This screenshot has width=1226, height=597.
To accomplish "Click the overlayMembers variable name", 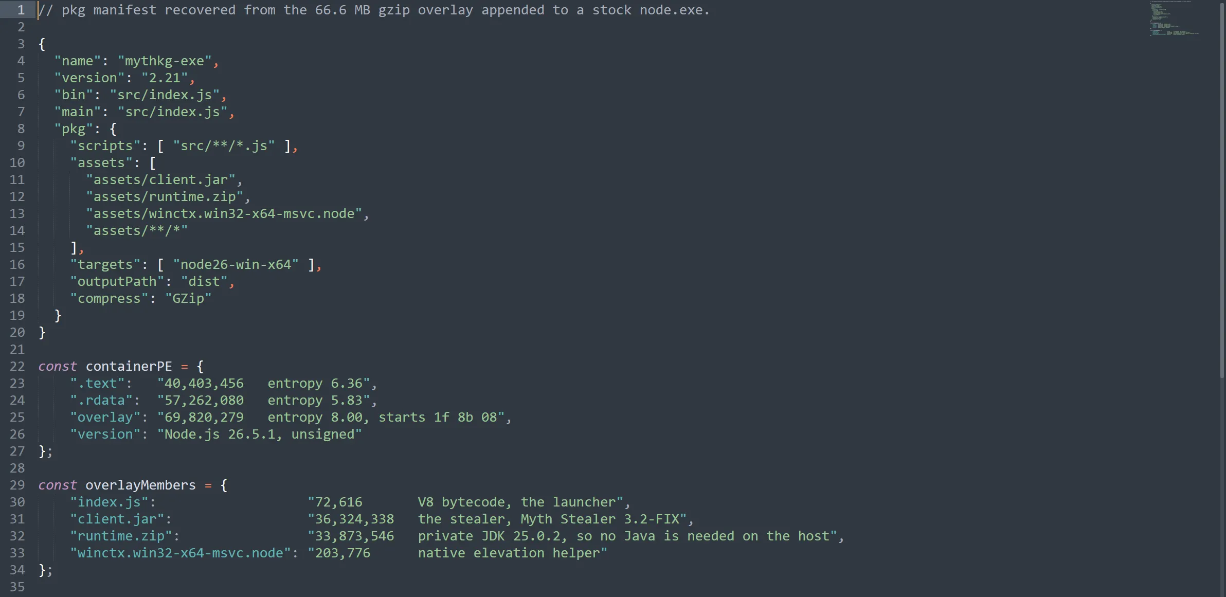I will click(x=140, y=485).
